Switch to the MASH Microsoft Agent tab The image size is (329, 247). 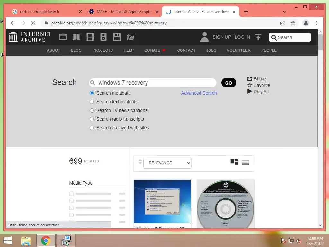pos(124,12)
